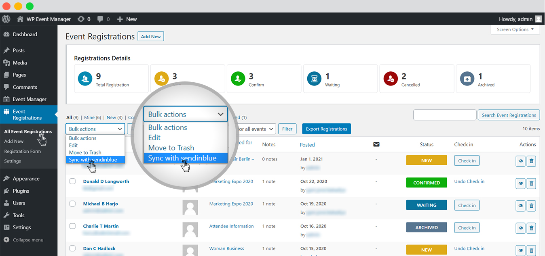Open the updates icon in admin bar
This screenshot has height=256, width=545.
pos(81,19)
